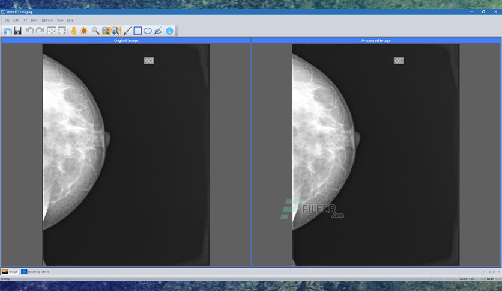Click the Zoom percentage in status bar

tap(467, 279)
